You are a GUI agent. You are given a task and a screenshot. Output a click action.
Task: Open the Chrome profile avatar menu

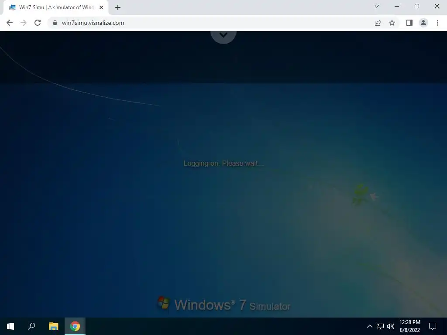[x=423, y=23]
